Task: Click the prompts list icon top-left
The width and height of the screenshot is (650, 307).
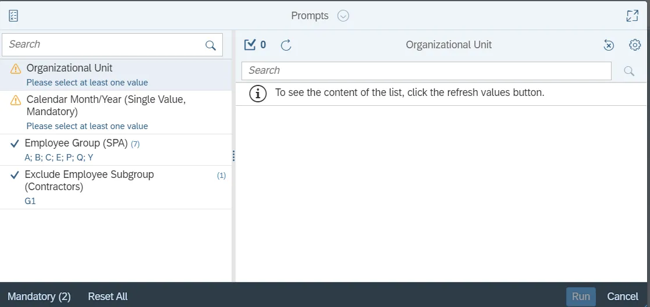Action: [x=13, y=16]
